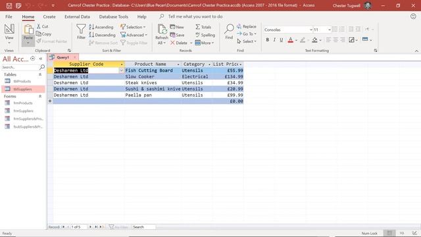Click Refresh All button
The height and width of the screenshot is (237, 421).
[162, 34]
